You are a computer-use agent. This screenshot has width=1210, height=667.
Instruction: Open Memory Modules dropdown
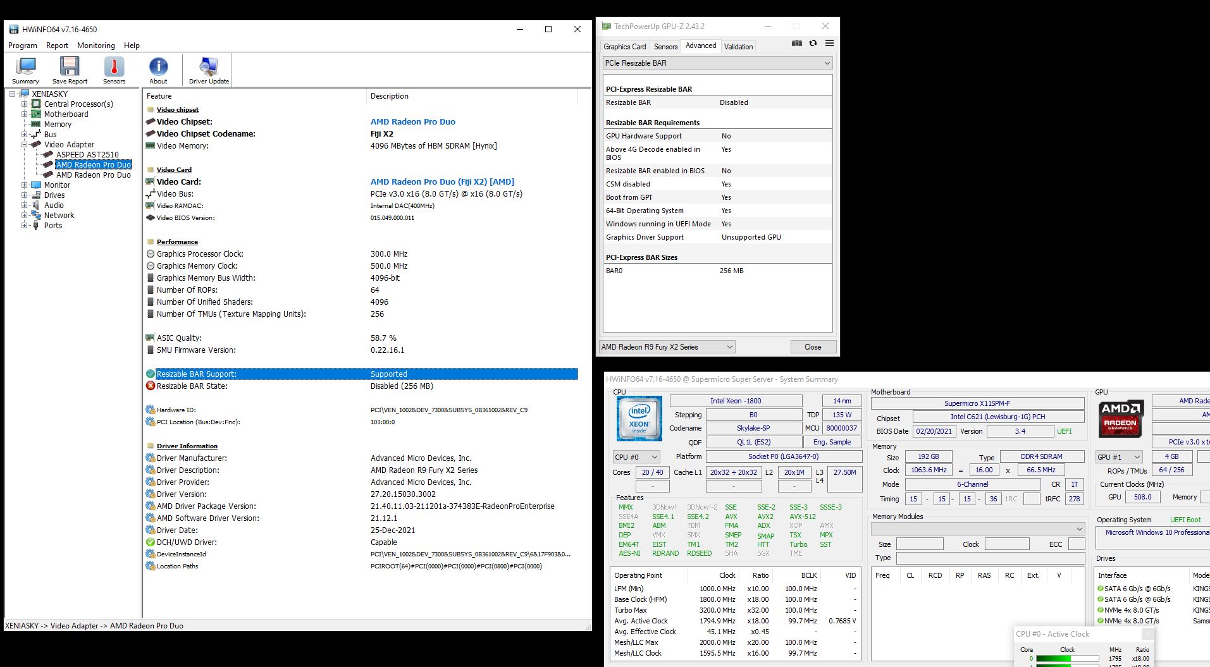[978, 529]
